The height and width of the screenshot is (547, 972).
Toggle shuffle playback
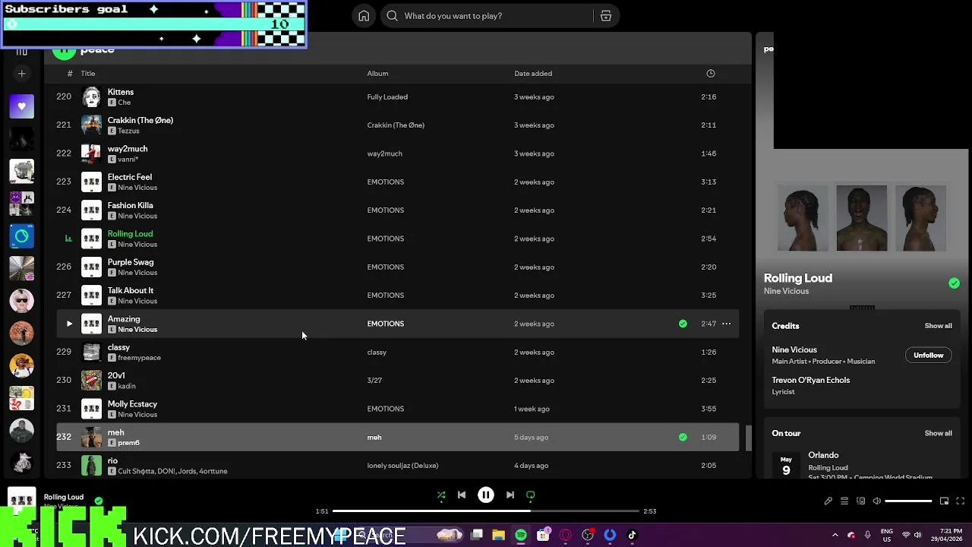[441, 495]
